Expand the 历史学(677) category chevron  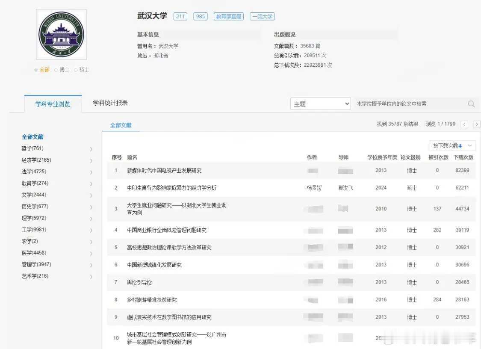pyautogui.click(x=91, y=207)
